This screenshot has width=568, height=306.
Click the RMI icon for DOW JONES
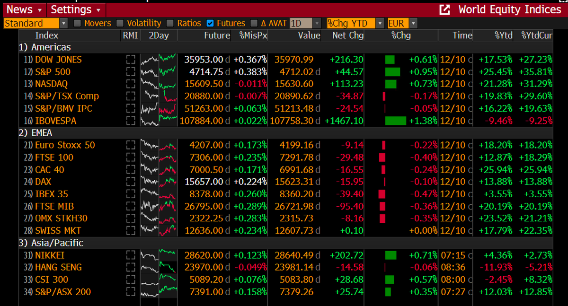(130, 60)
